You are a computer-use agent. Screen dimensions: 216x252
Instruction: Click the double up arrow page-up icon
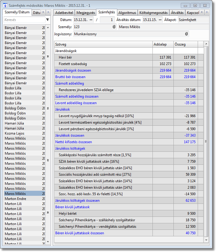coord(48,109)
